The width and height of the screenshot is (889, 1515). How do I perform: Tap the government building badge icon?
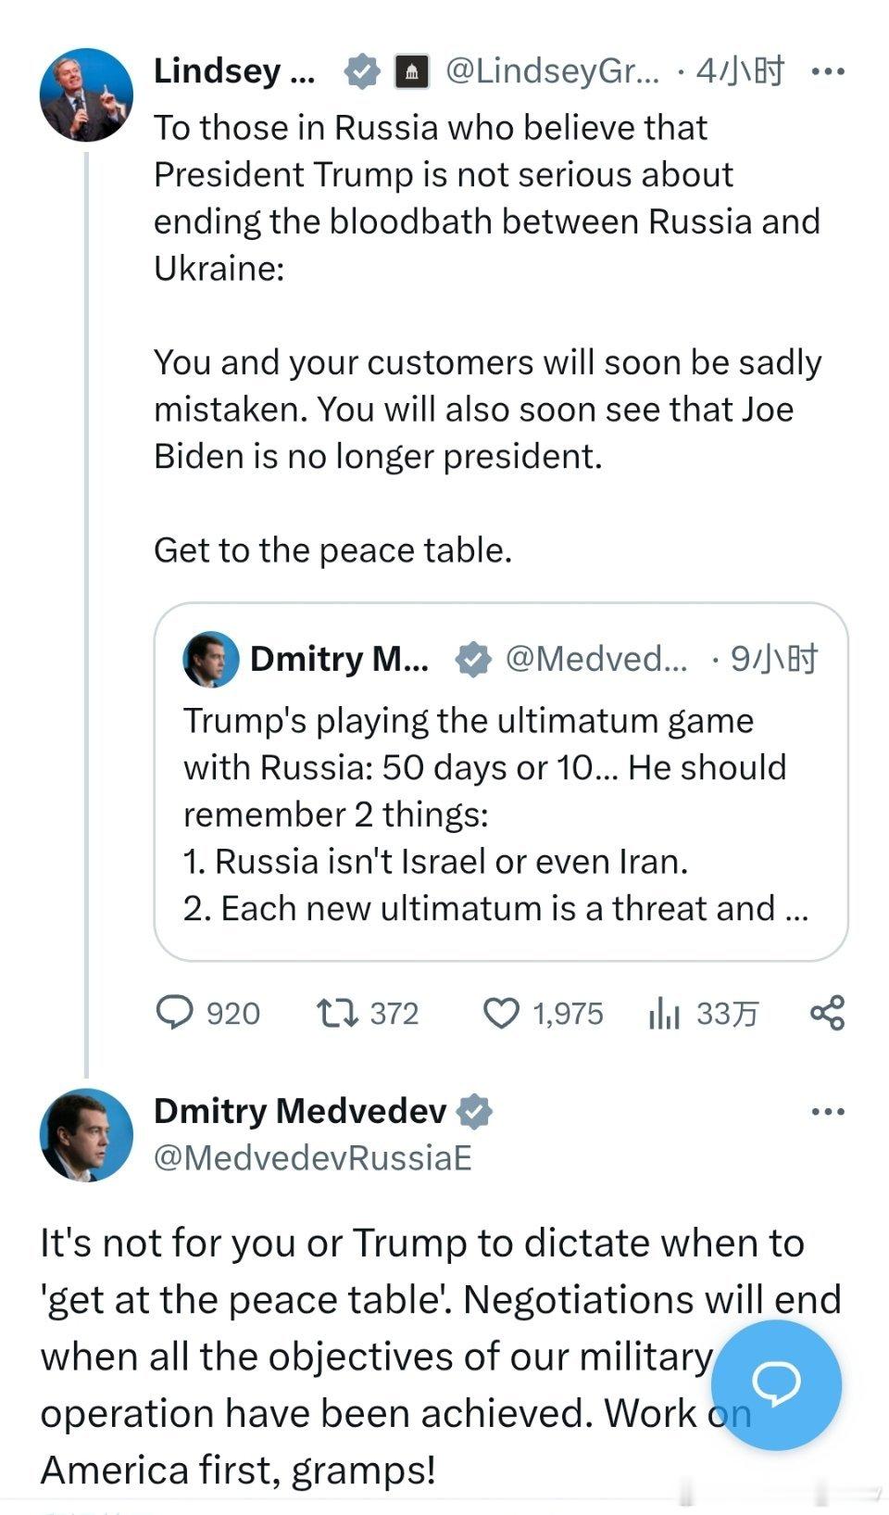click(412, 71)
